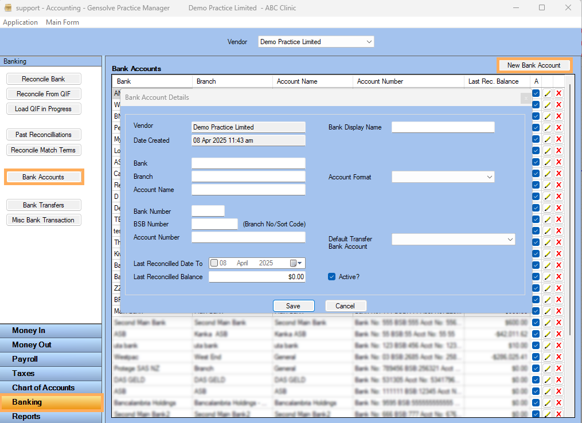Open the Vendor dropdown at top
Screen dimensions: 582x423
tap(316, 42)
